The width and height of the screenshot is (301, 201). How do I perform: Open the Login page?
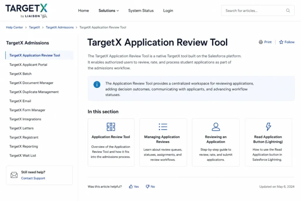tap(168, 11)
